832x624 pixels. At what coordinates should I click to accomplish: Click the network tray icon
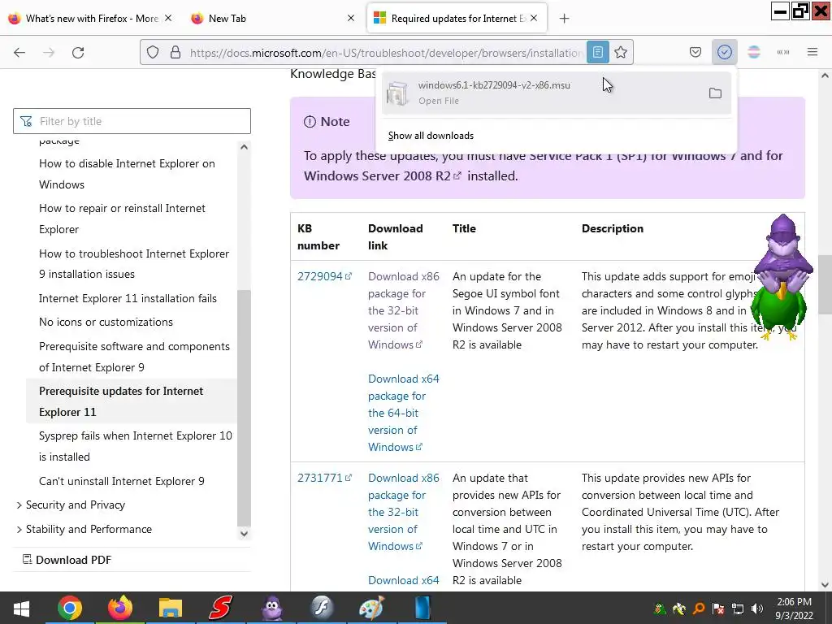coord(738,609)
